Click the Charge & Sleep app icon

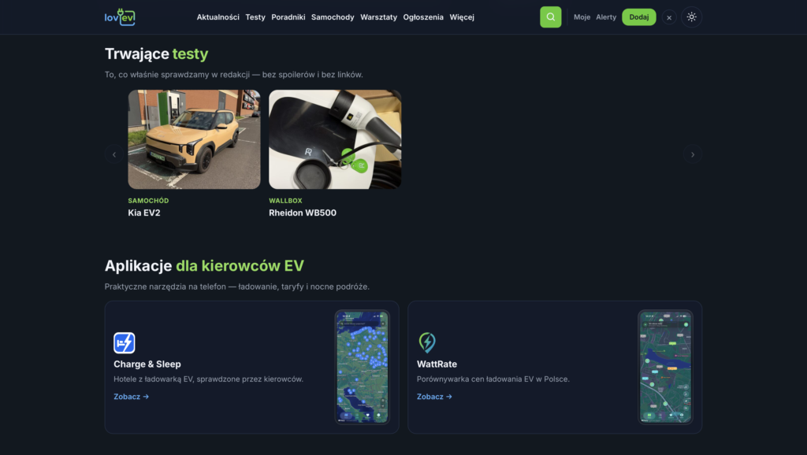point(124,343)
